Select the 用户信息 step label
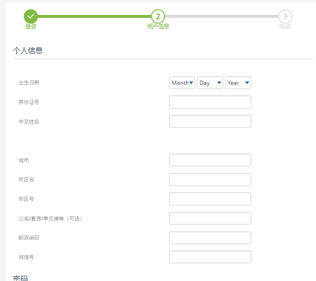 point(158,26)
